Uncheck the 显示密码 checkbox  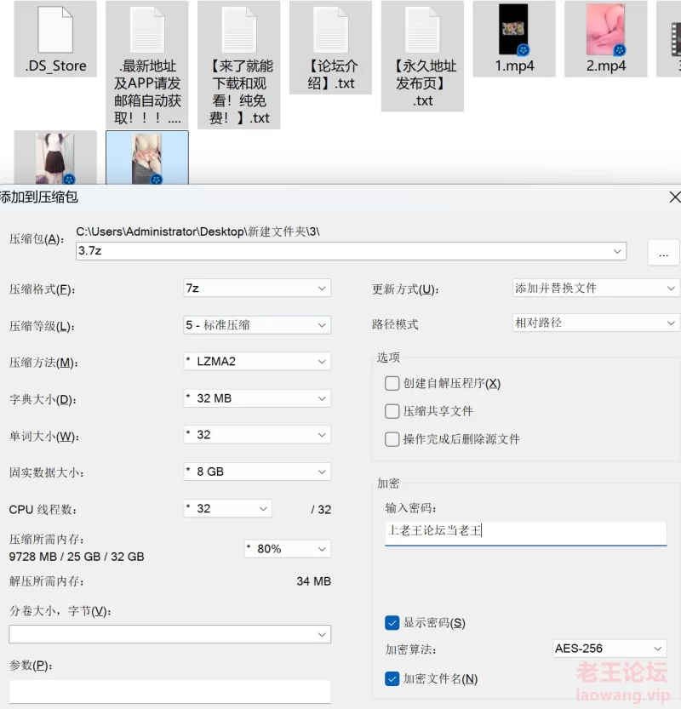point(392,623)
